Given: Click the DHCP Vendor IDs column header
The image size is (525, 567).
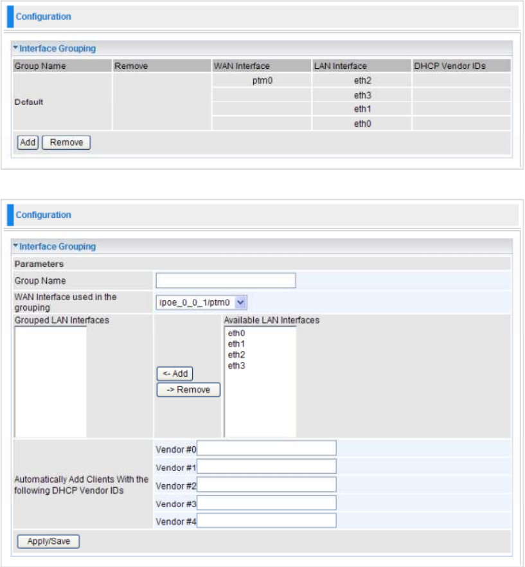Looking at the screenshot, I should pyautogui.click(x=461, y=66).
